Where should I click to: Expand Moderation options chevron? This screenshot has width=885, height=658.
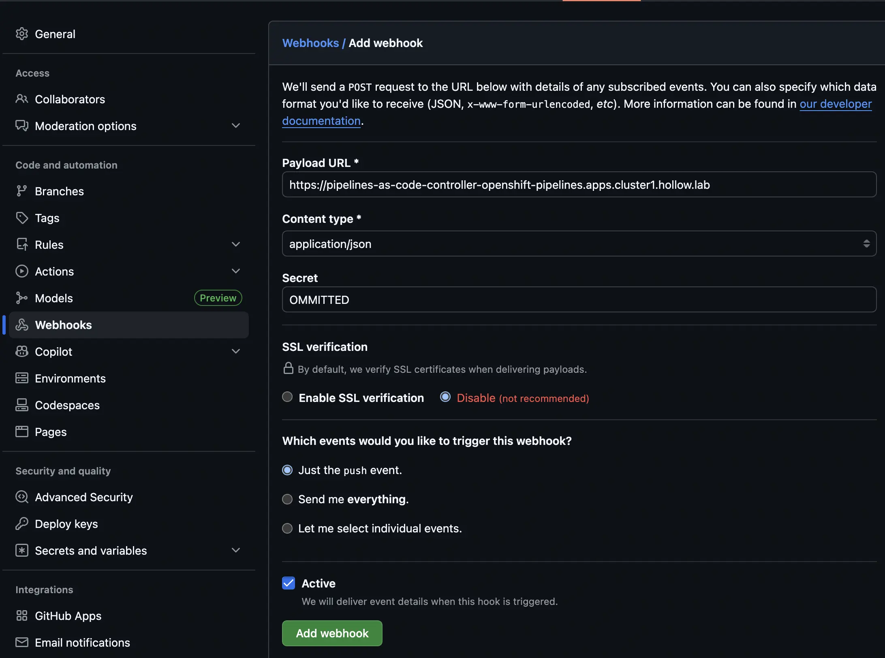pyautogui.click(x=236, y=126)
